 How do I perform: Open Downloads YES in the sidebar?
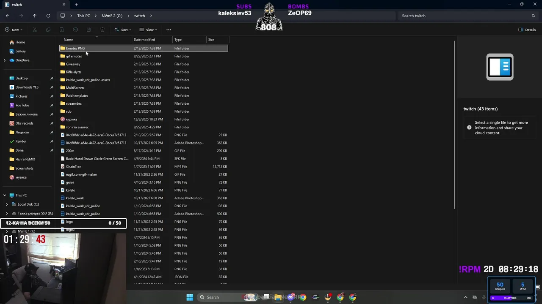tap(24, 87)
